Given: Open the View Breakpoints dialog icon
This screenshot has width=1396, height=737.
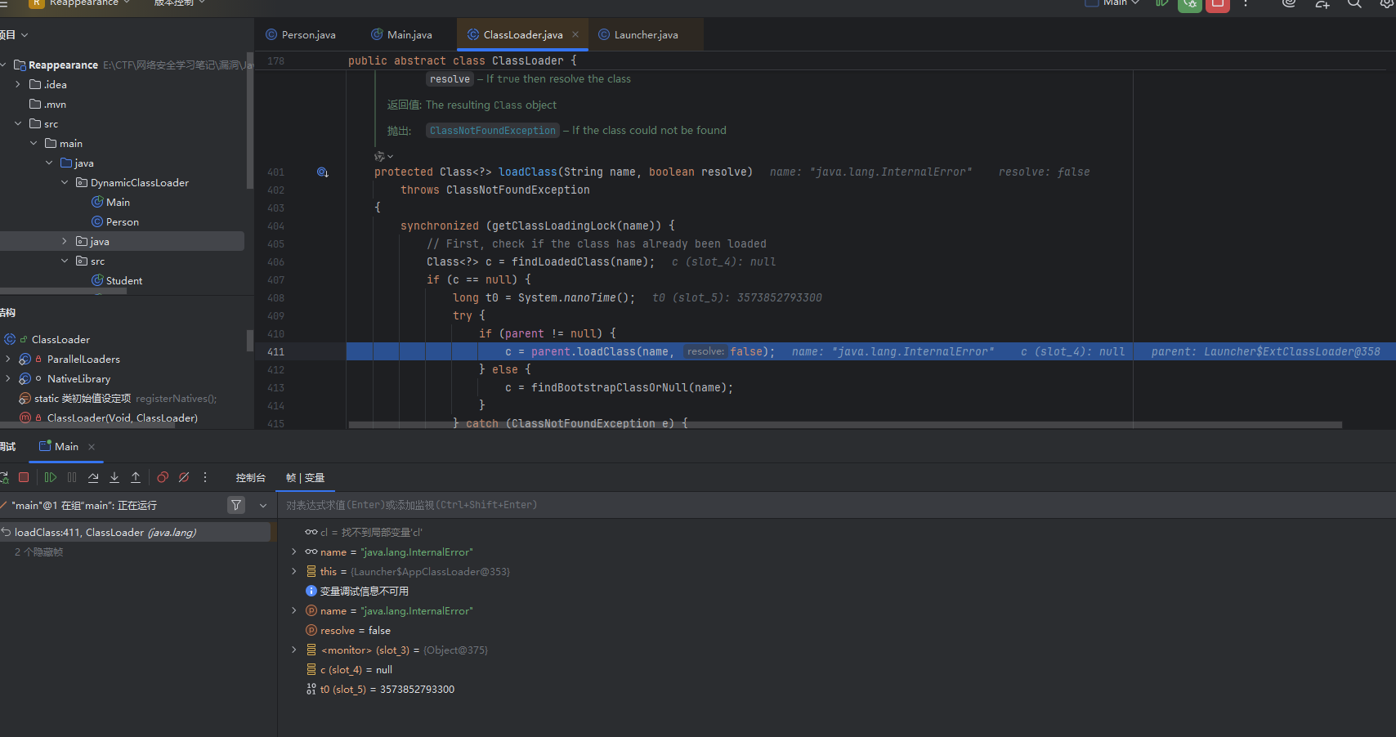Looking at the screenshot, I should coord(163,477).
